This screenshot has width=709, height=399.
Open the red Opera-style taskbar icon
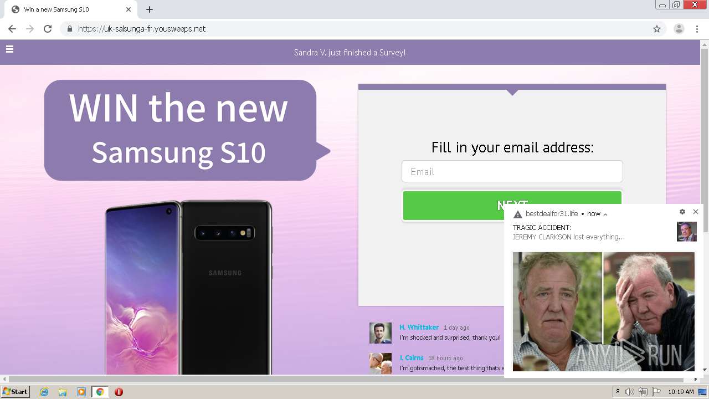pyautogui.click(x=119, y=392)
